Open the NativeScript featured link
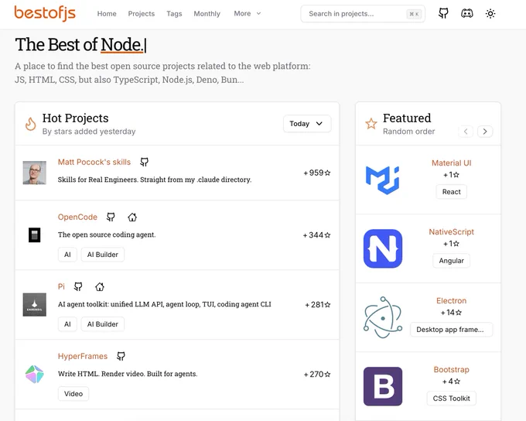 tap(451, 232)
